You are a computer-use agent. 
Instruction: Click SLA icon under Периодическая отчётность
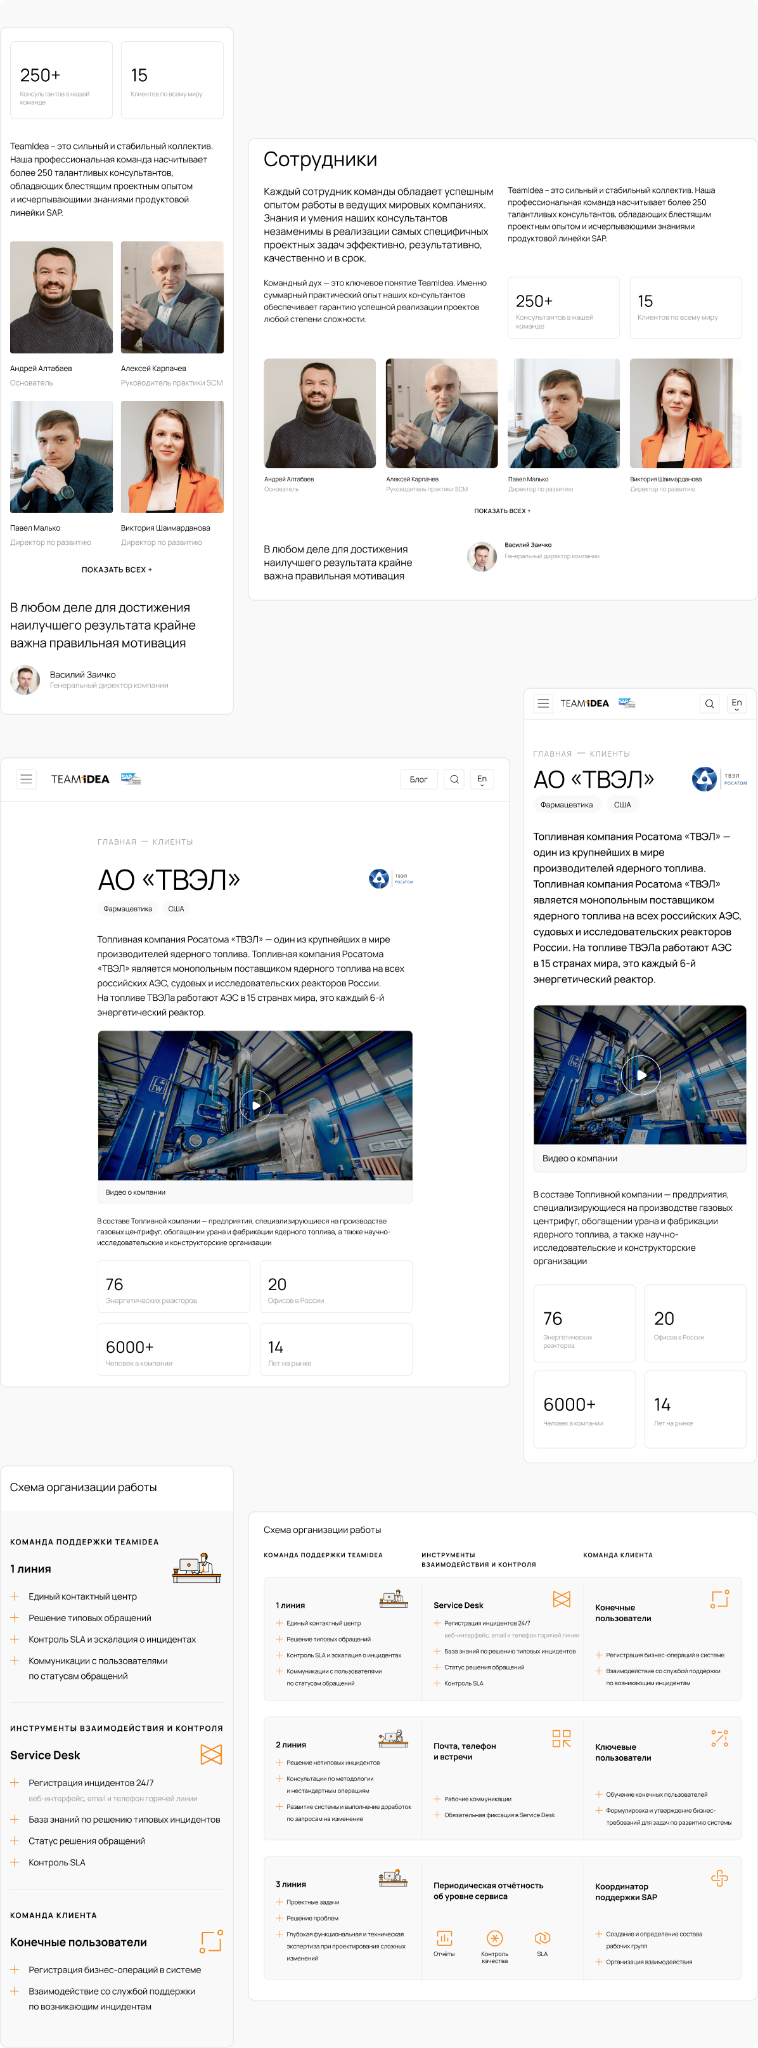point(543,1938)
